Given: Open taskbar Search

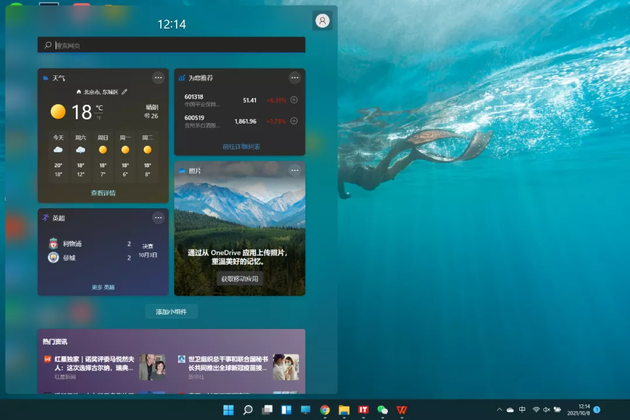Looking at the screenshot, I should (x=248, y=409).
